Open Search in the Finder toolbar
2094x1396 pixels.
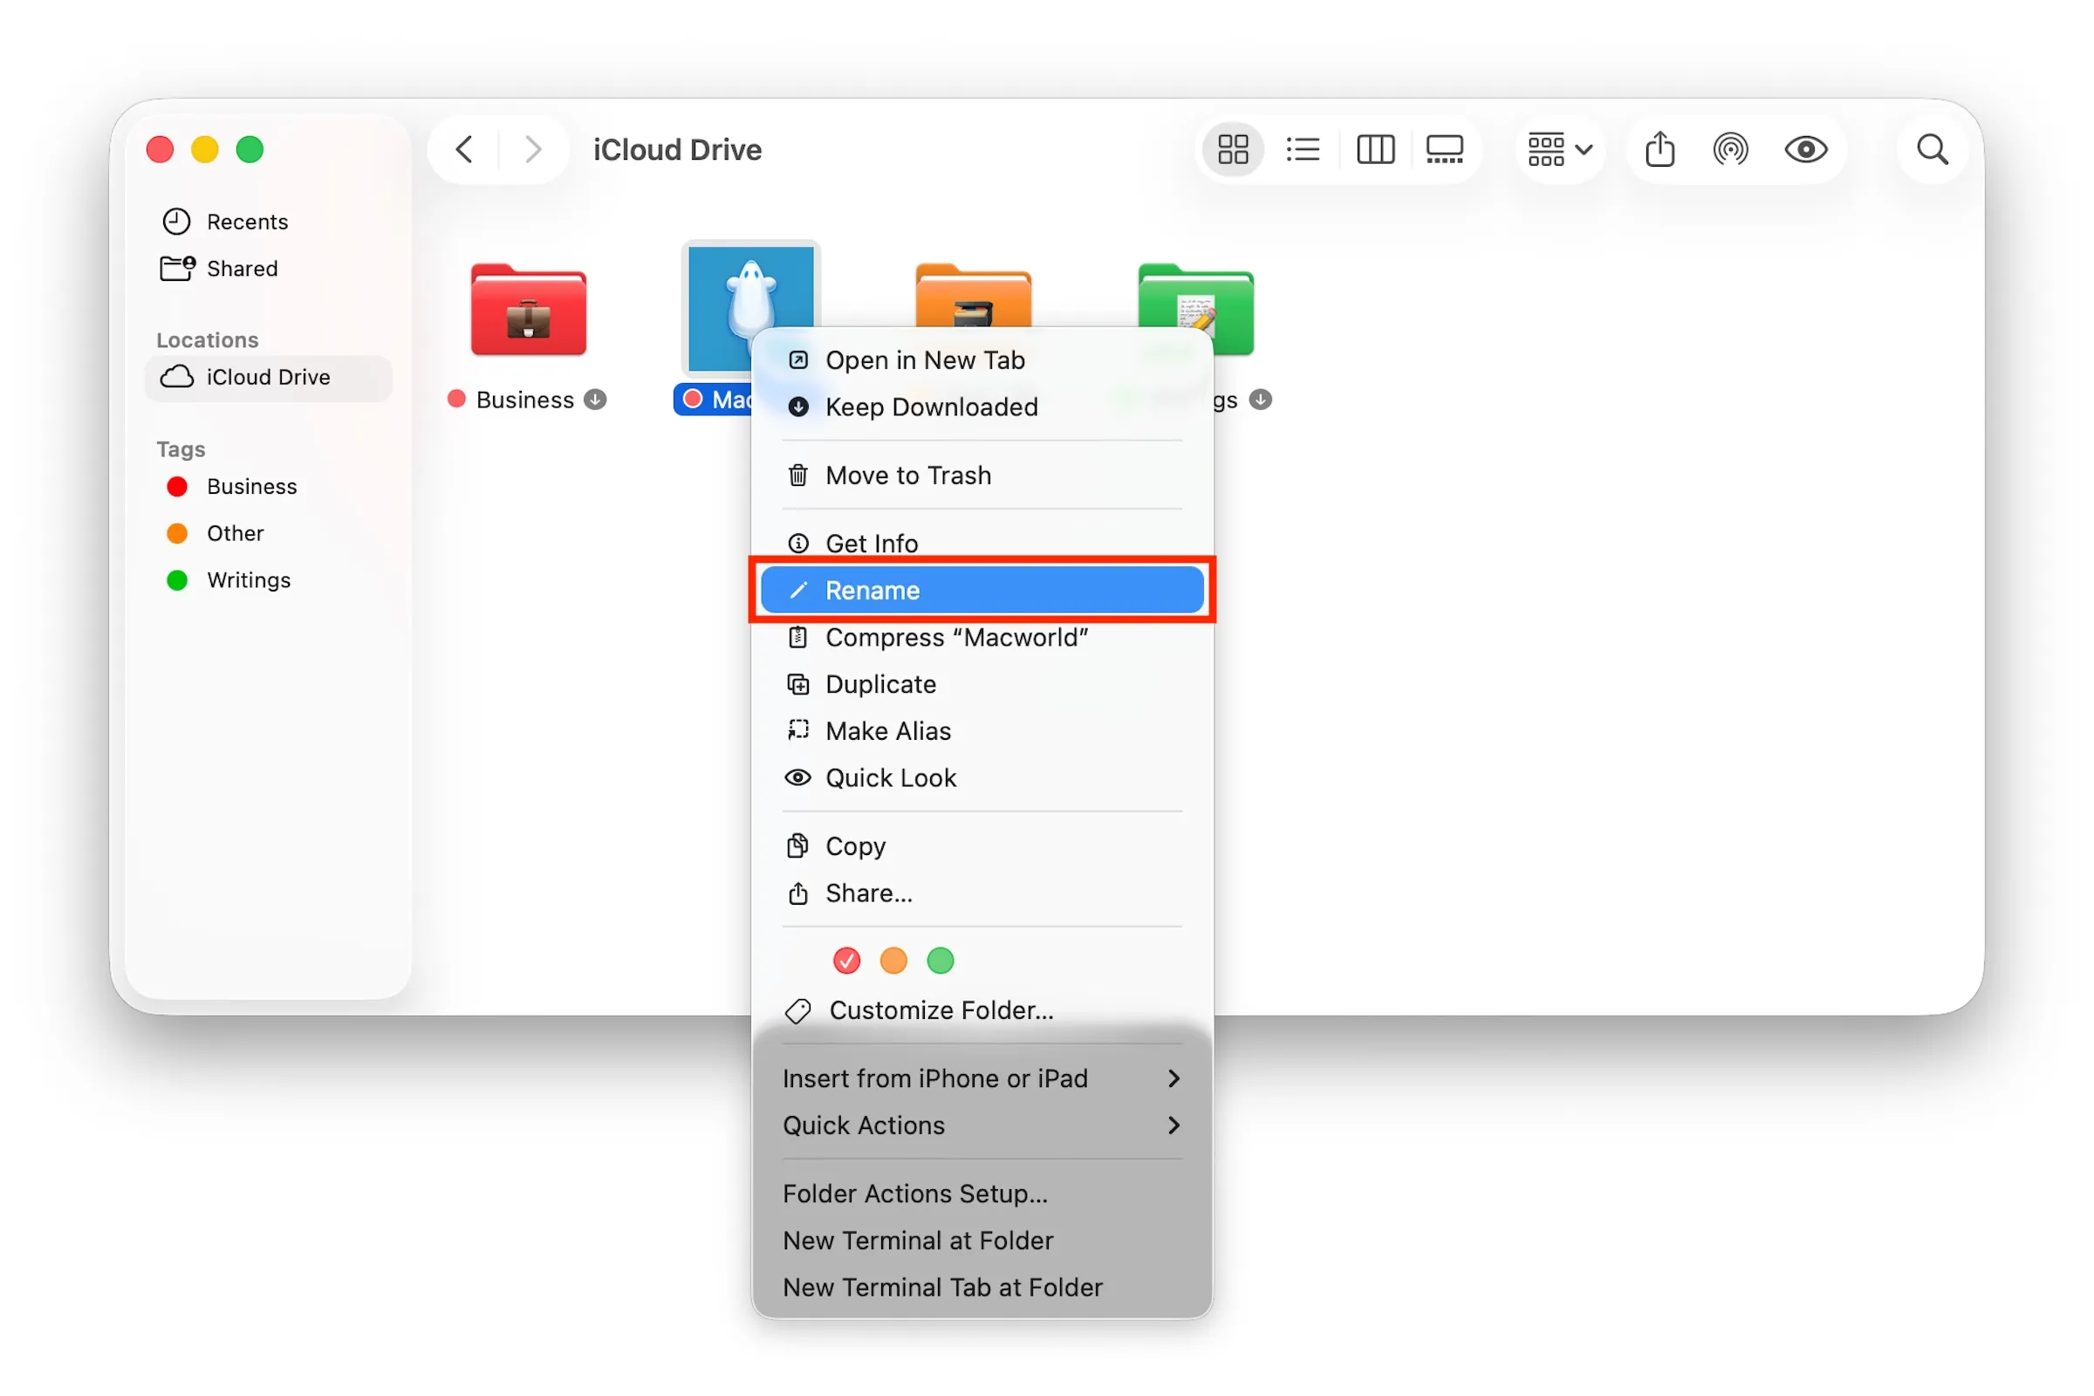(1932, 148)
